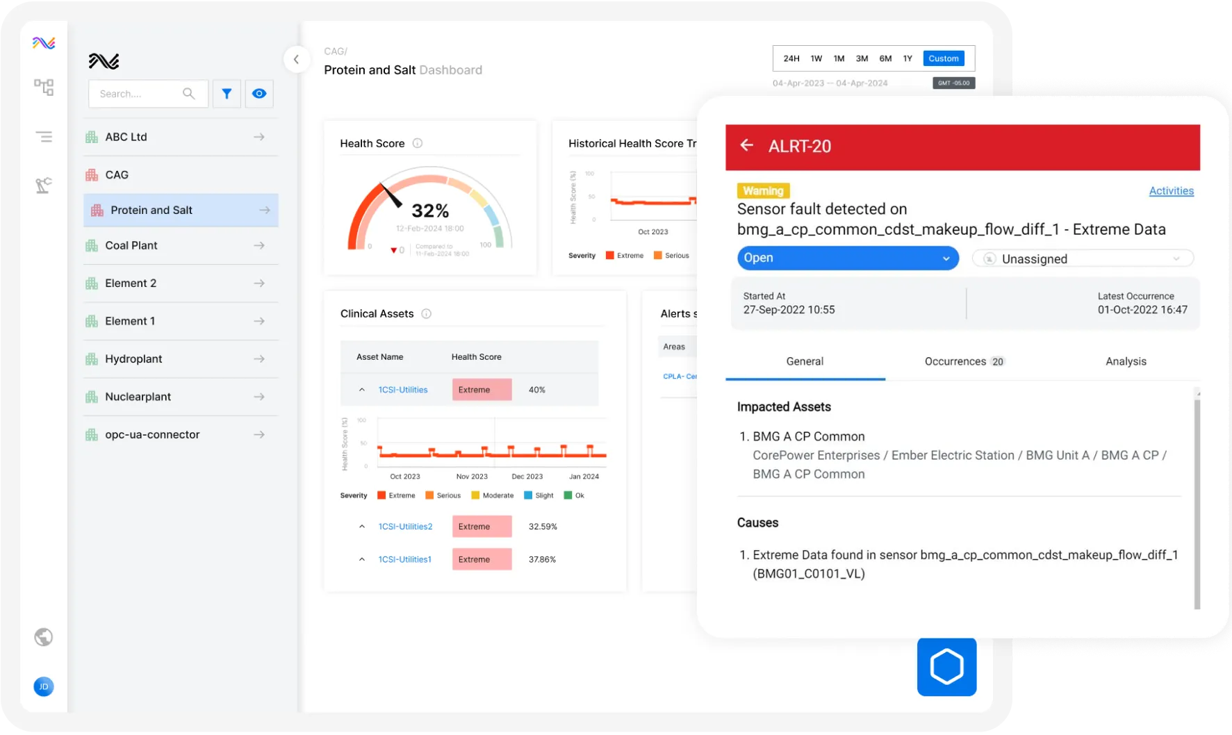The height and width of the screenshot is (735, 1232).
Task: Open the Unassigned assignee dropdown
Action: [1083, 258]
